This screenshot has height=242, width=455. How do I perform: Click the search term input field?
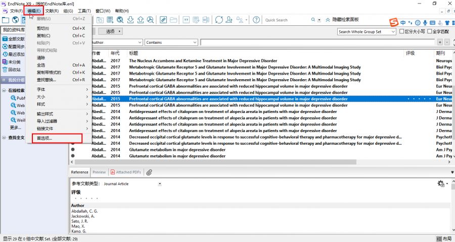(317, 42)
